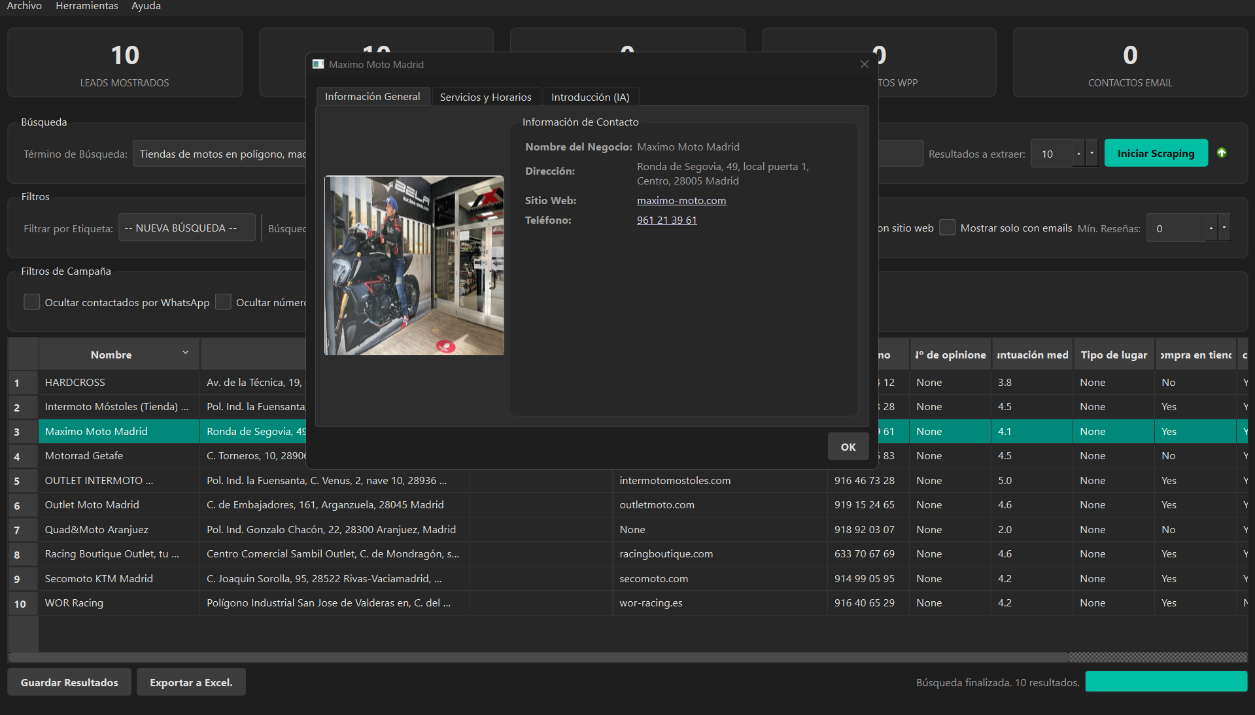Click the Maximo Moto Madrid dialog window icon

(318, 64)
